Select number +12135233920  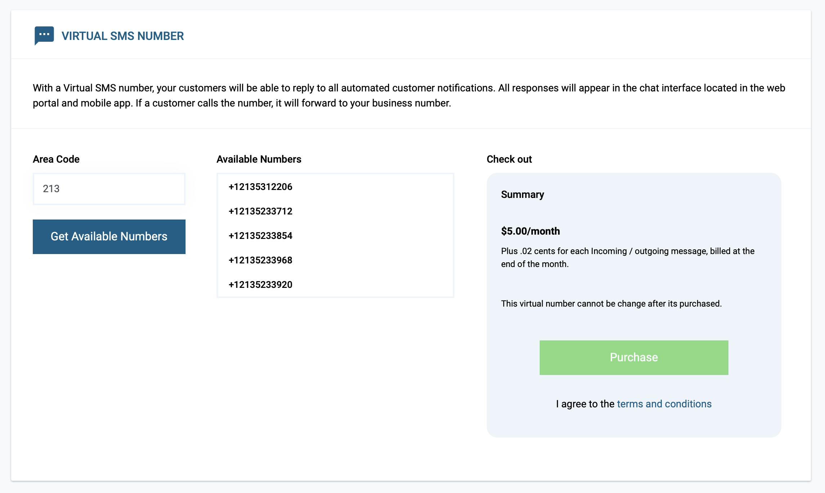click(335, 285)
